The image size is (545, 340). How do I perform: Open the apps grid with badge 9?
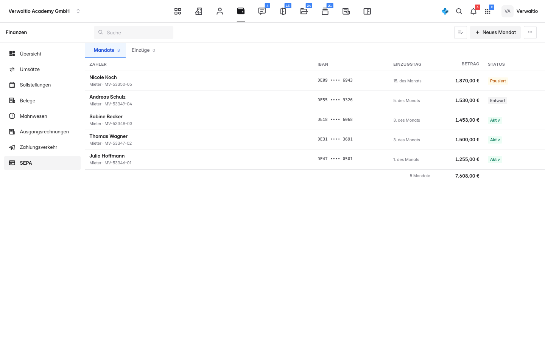click(487, 11)
